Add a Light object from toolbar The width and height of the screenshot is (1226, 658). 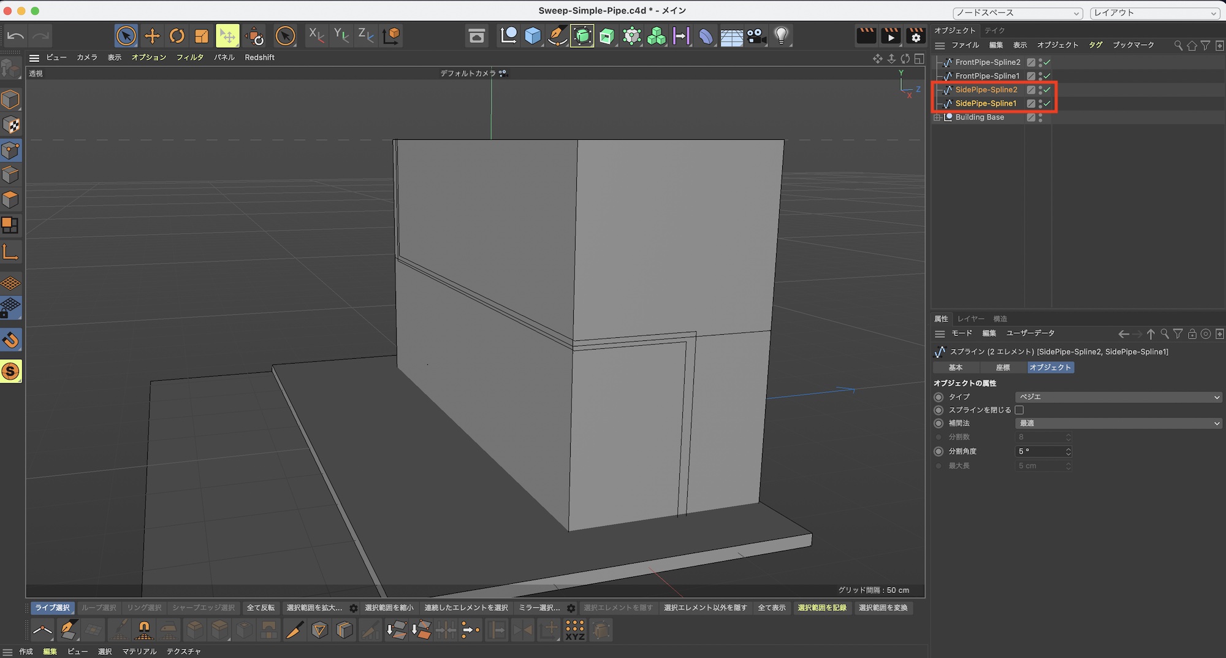tap(781, 36)
